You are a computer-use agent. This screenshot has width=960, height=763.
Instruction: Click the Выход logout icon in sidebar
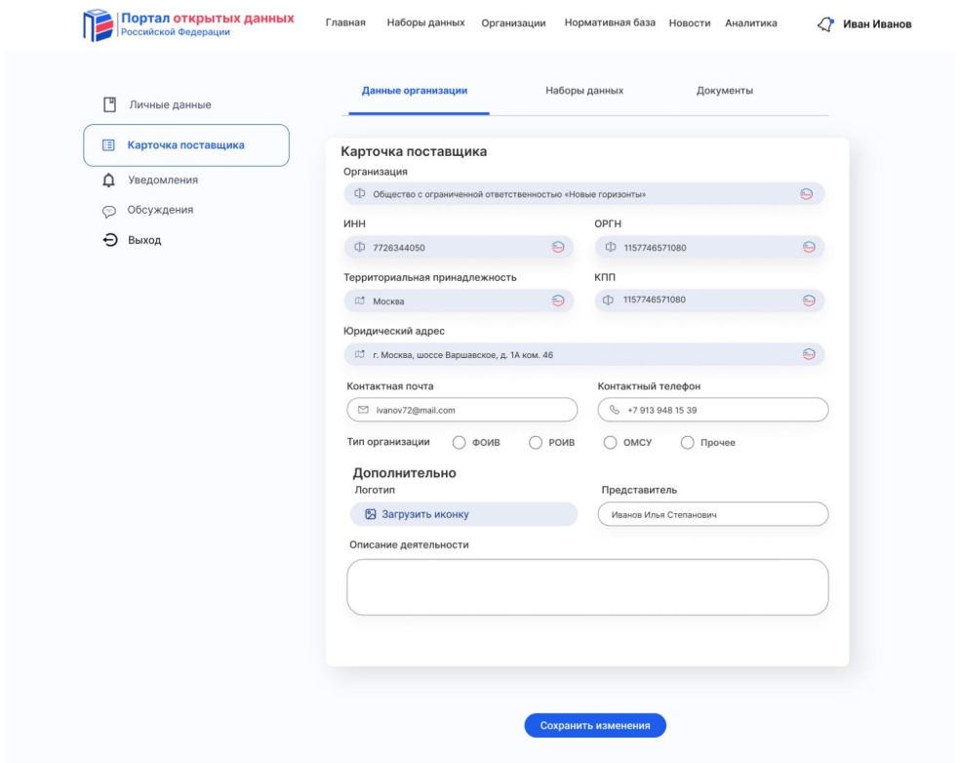point(110,240)
